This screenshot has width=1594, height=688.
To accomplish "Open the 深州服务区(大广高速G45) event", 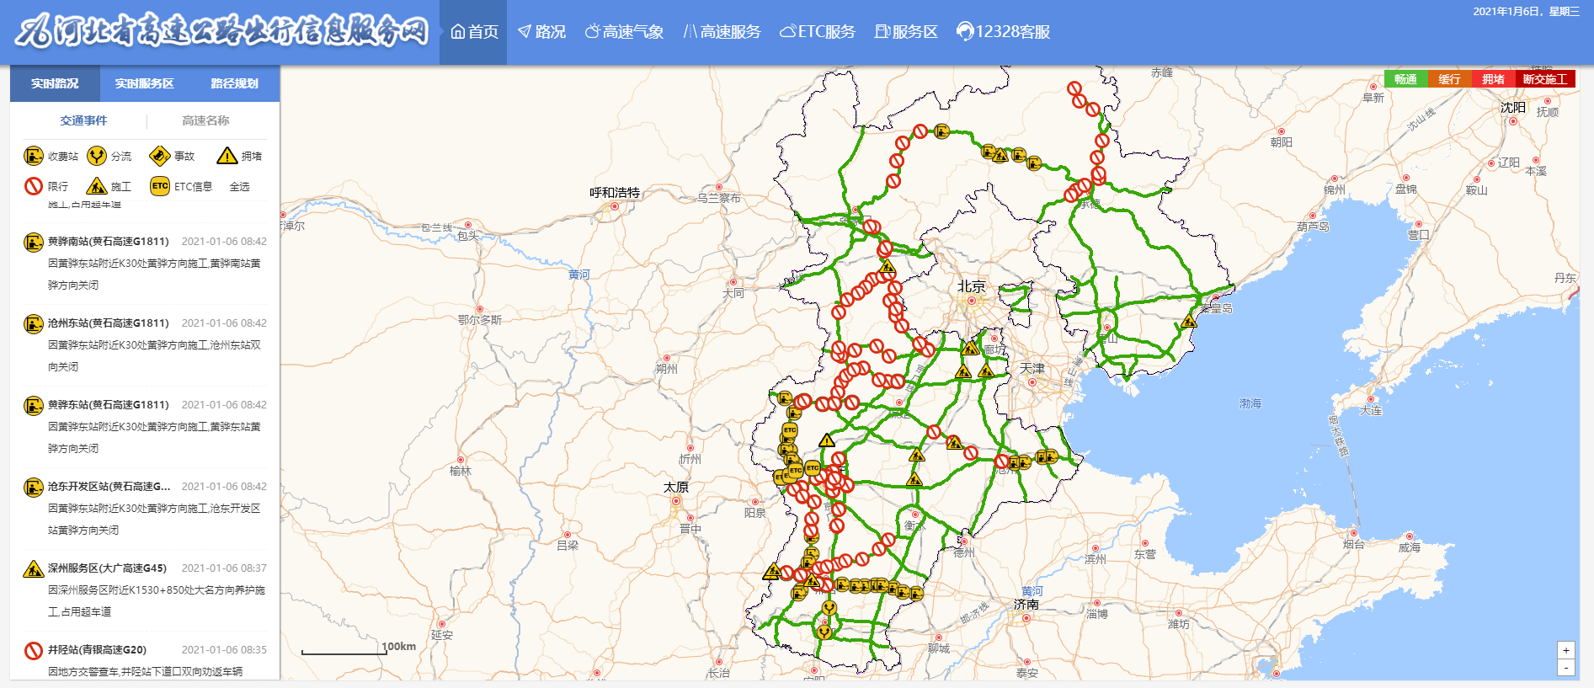I will coord(107,568).
